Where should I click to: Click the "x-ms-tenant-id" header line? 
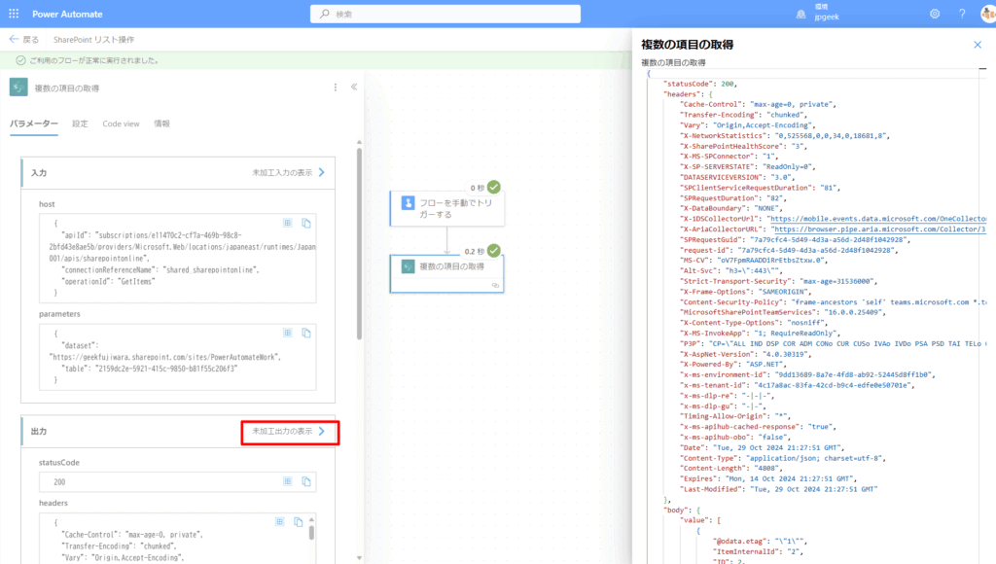tap(798, 385)
